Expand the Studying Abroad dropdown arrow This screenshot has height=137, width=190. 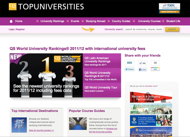coord(83,21)
